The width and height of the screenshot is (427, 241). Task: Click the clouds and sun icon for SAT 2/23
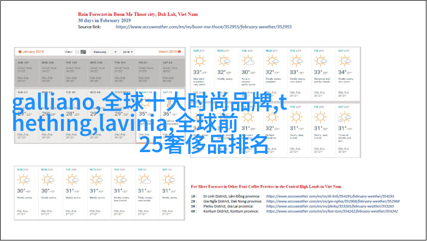coord(345,117)
